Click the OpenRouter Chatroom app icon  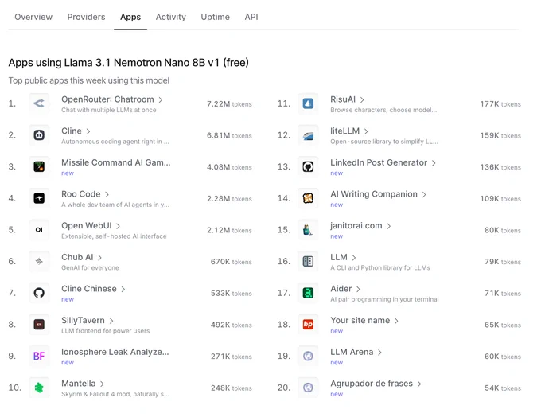point(39,103)
